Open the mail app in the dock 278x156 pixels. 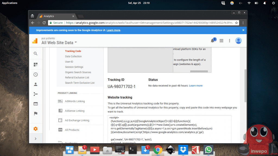pos(82,150)
